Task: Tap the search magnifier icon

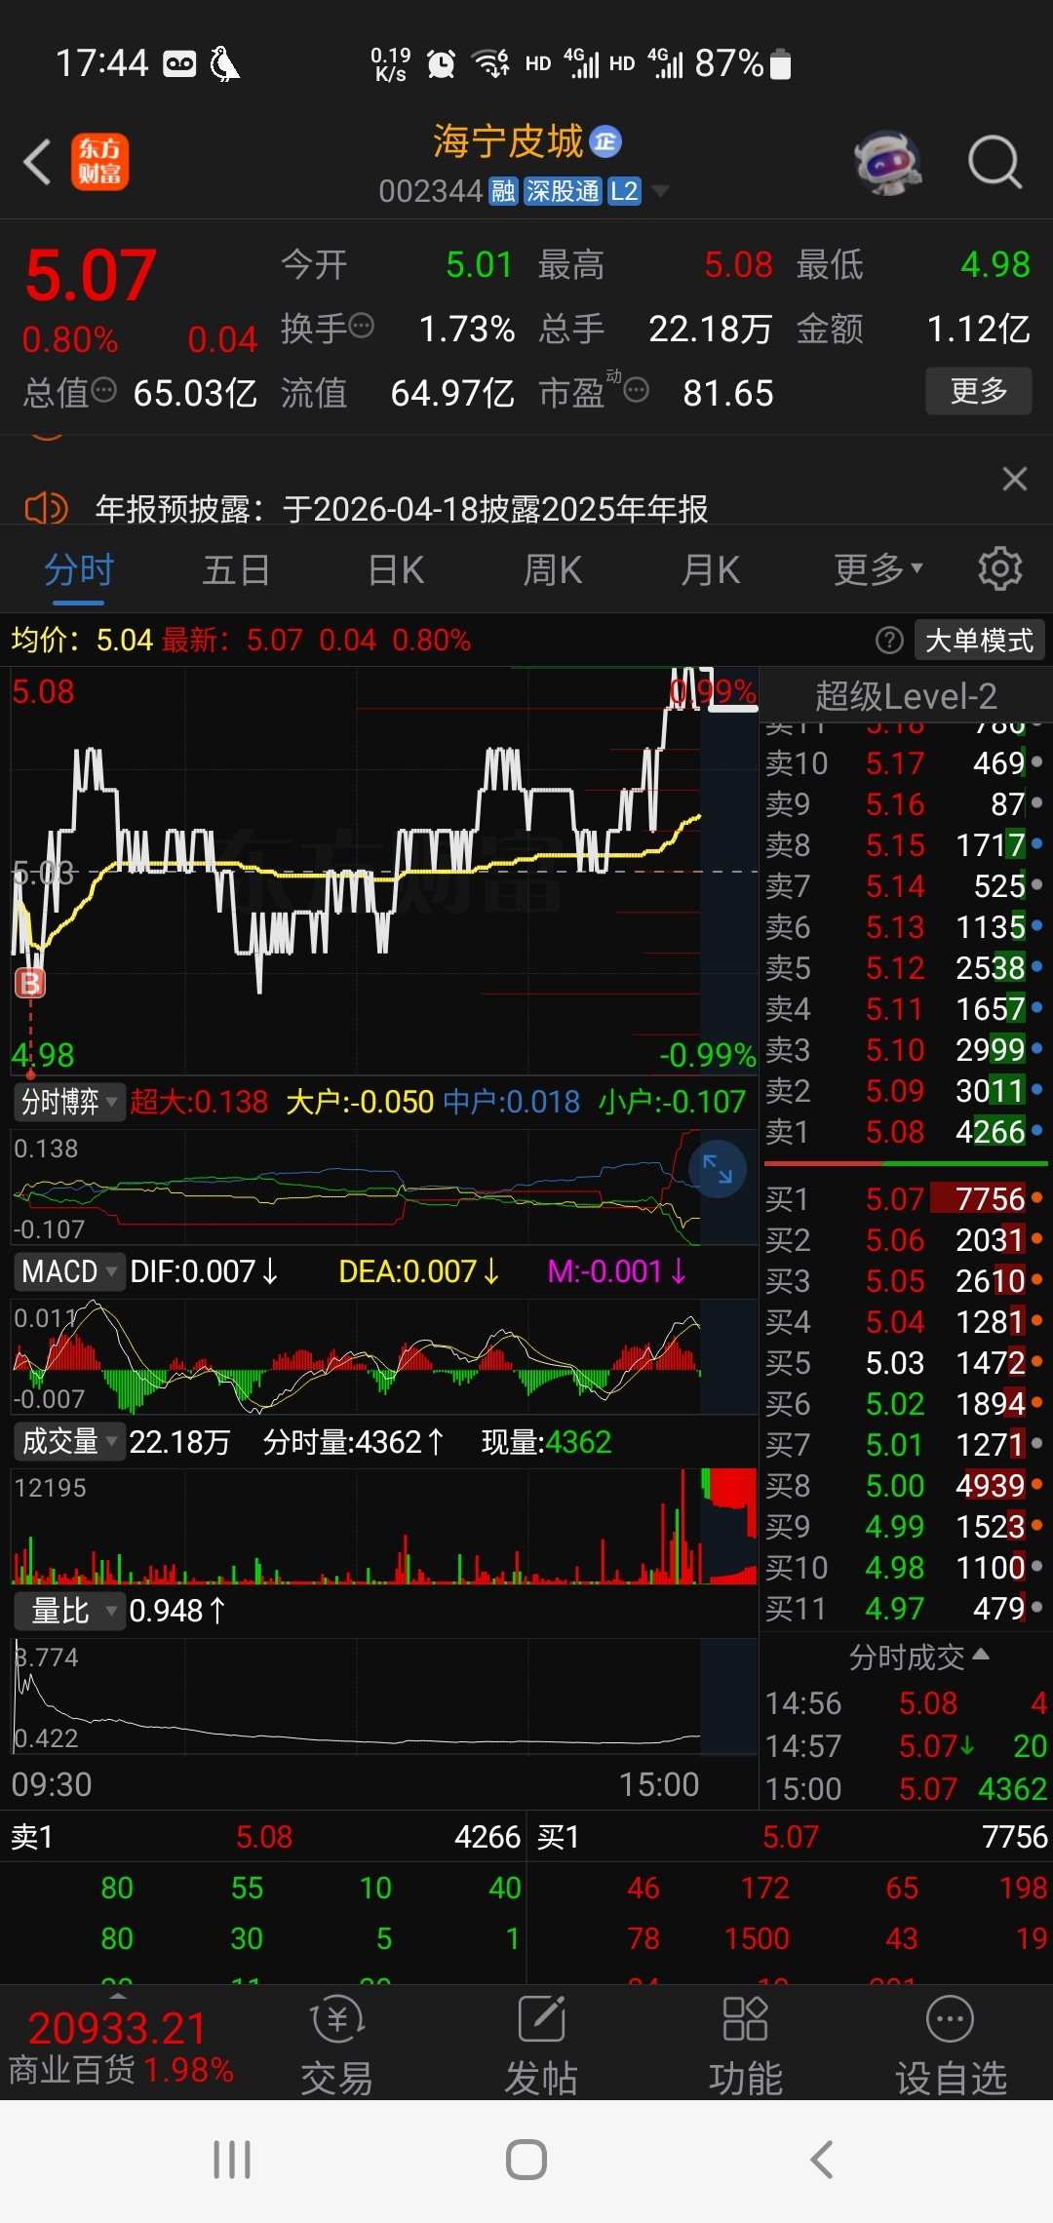Action: 994,162
